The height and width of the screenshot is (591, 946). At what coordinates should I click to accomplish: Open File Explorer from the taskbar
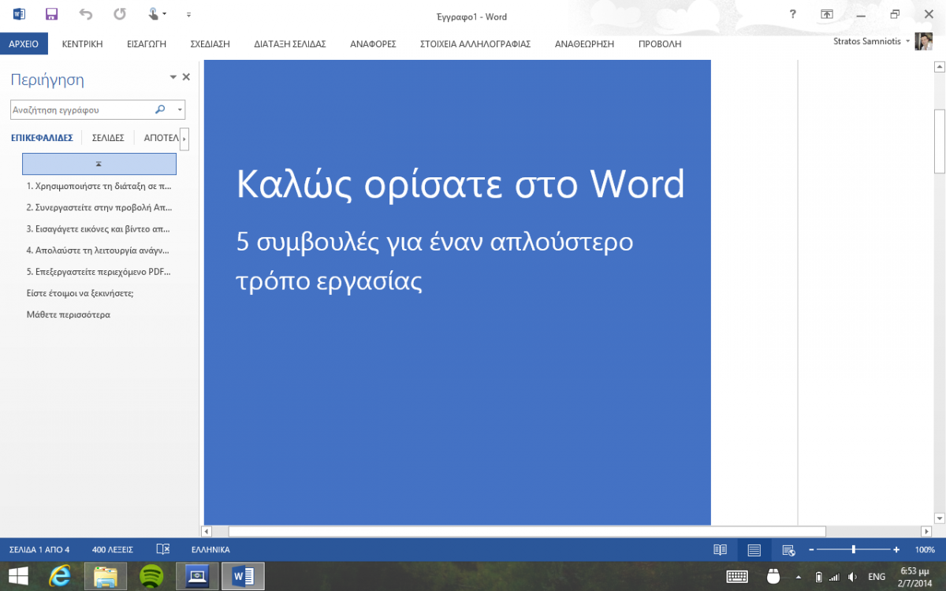(106, 576)
